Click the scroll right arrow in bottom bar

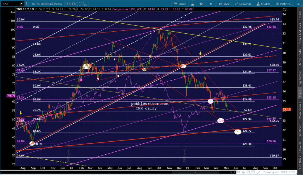[x=235, y=172]
